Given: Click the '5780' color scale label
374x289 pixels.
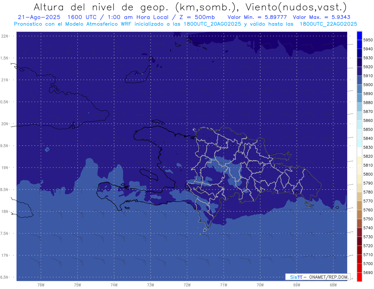Looking at the screenshot, I should coord(368,192).
